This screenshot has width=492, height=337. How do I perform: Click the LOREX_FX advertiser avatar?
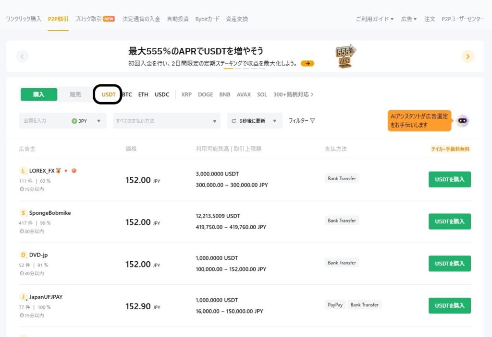point(23,171)
